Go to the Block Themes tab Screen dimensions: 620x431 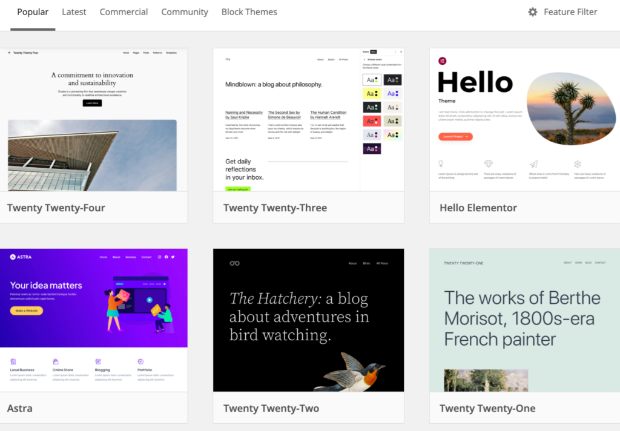(249, 12)
